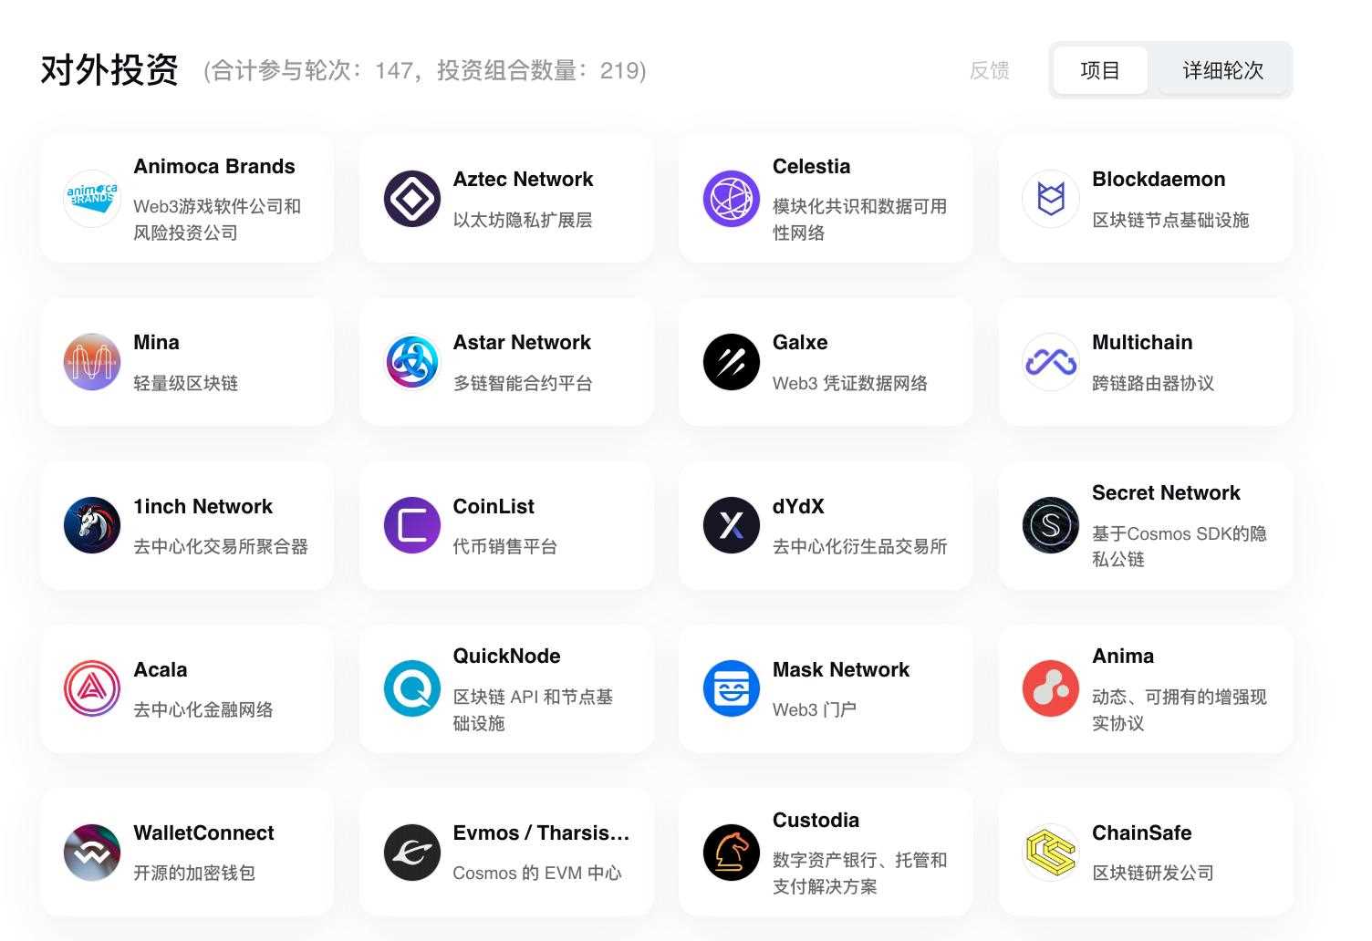Click the QuickNode blue Q icon
This screenshot has height=941, width=1372.
pyautogui.click(x=412, y=688)
